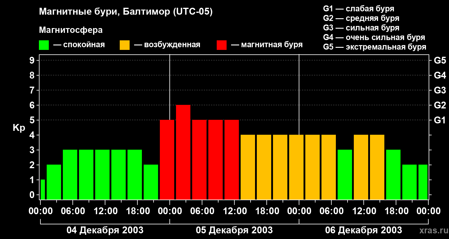Select the legend line 'G2 — средняя буря'
The width and height of the screenshot is (449, 239).
(x=361, y=18)
